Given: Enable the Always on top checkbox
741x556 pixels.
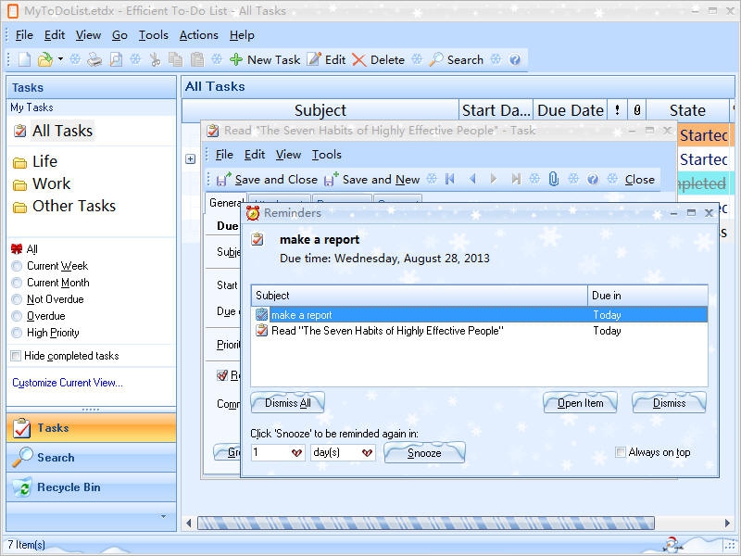Looking at the screenshot, I should pyautogui.click(x=622, y=452).
